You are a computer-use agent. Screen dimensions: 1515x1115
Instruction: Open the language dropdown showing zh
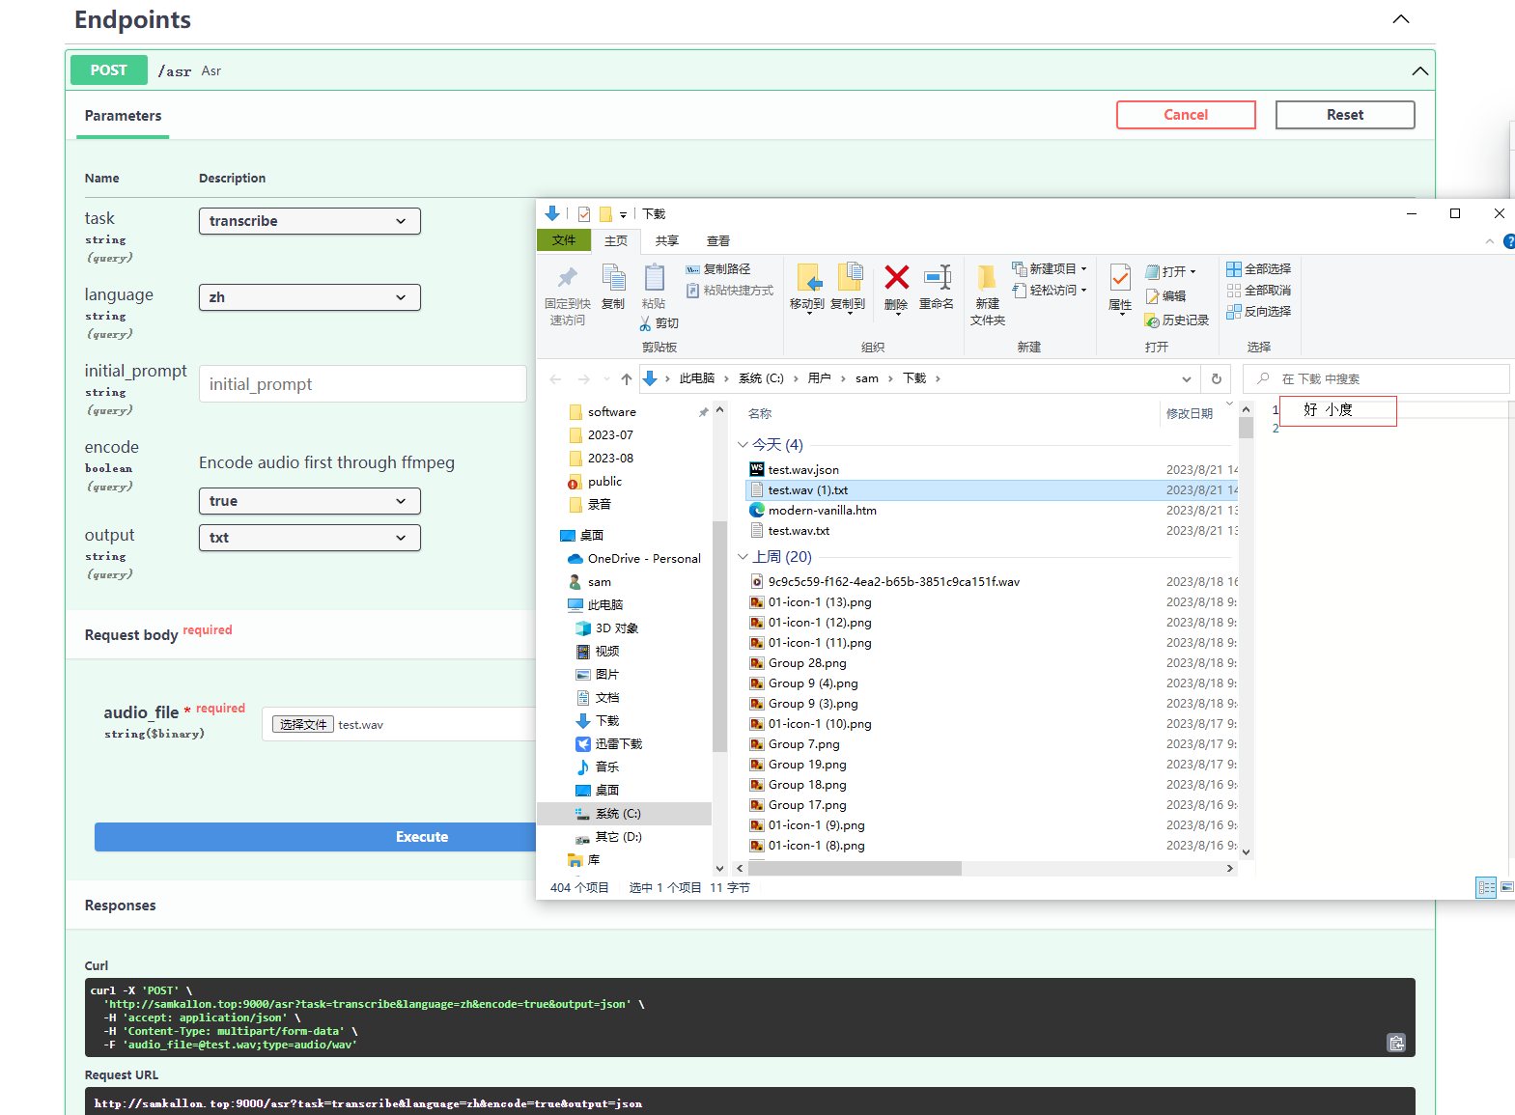tap(309, 297)
